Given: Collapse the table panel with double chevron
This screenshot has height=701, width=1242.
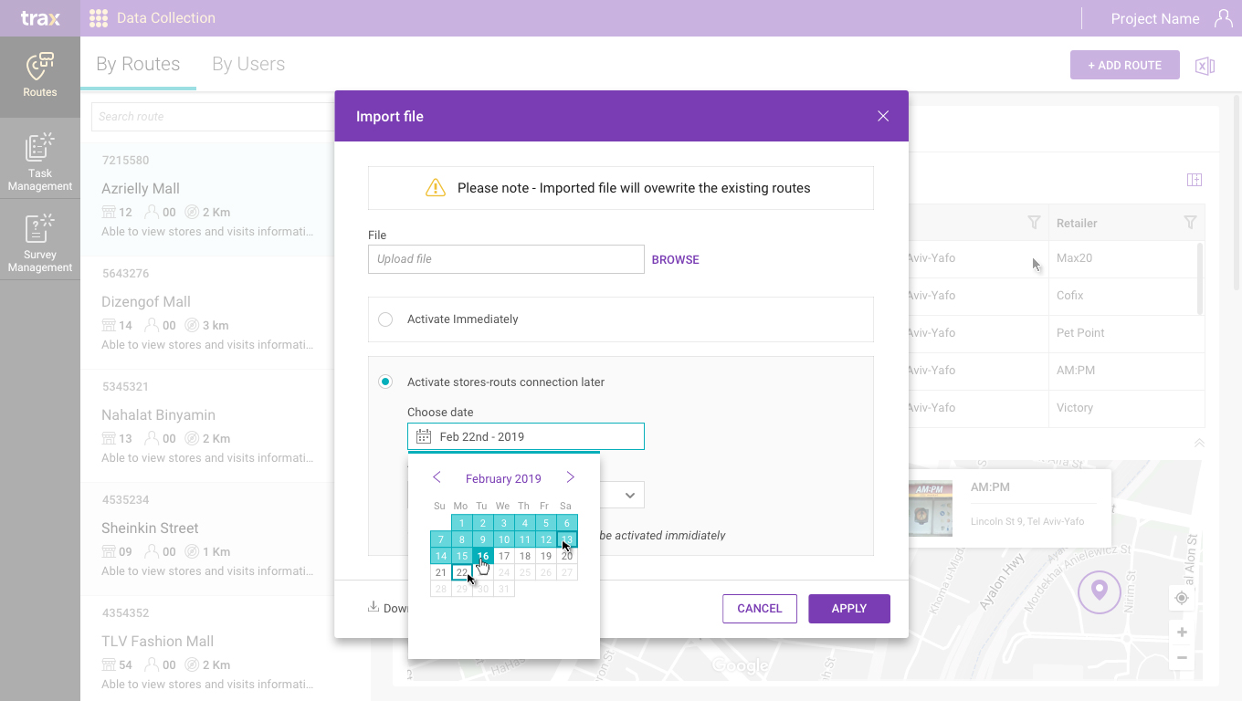Looking at the screenshot, I should coord(1199,443).
